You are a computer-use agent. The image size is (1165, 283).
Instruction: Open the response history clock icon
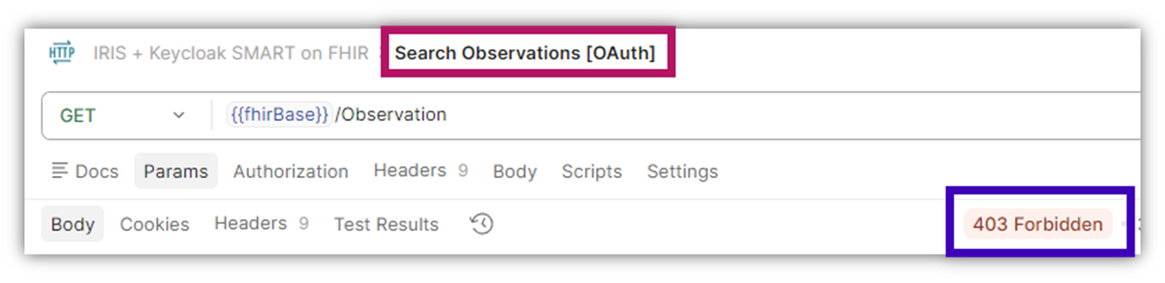click(x=481, y=224)
